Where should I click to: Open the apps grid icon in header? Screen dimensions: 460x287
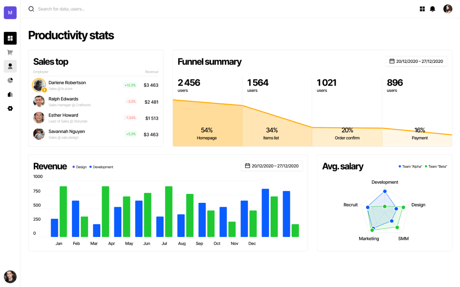coord(422,9)
